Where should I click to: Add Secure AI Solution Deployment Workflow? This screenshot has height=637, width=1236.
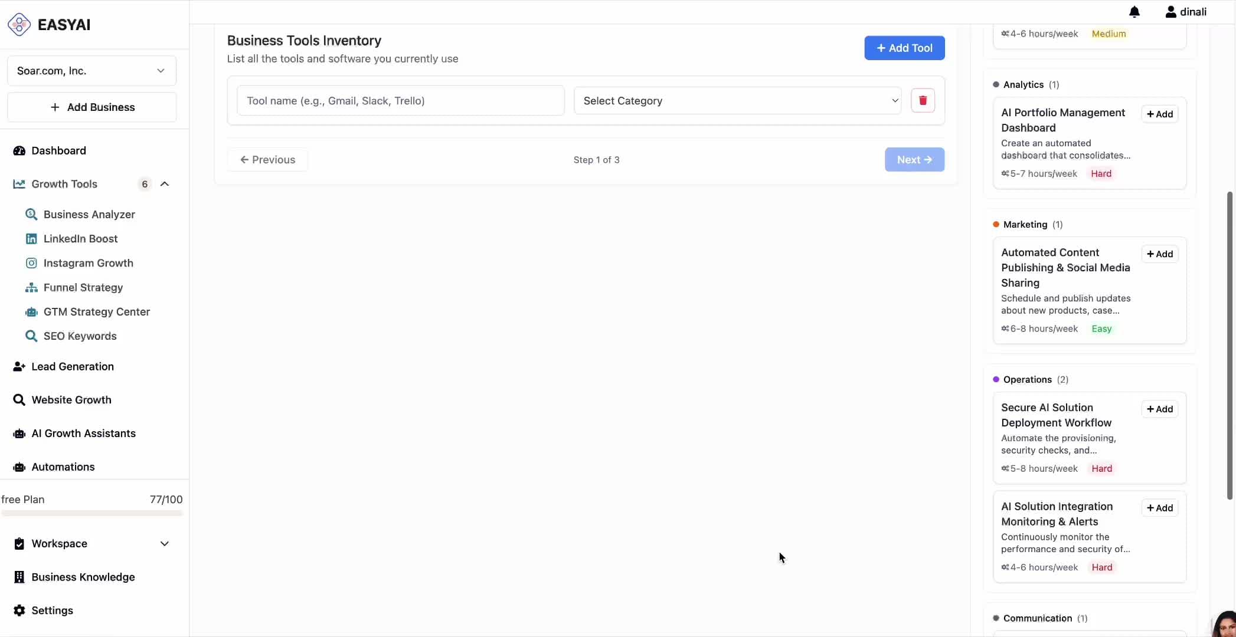pos(1159,409)
